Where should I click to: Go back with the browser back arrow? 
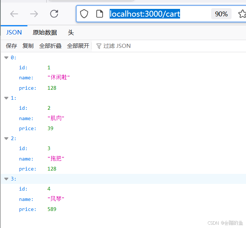click(x=14, y=14)
